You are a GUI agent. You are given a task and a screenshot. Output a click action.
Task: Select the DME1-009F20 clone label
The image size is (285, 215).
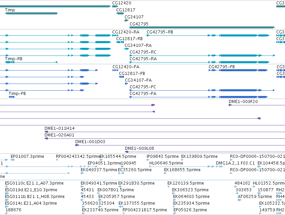243,102
